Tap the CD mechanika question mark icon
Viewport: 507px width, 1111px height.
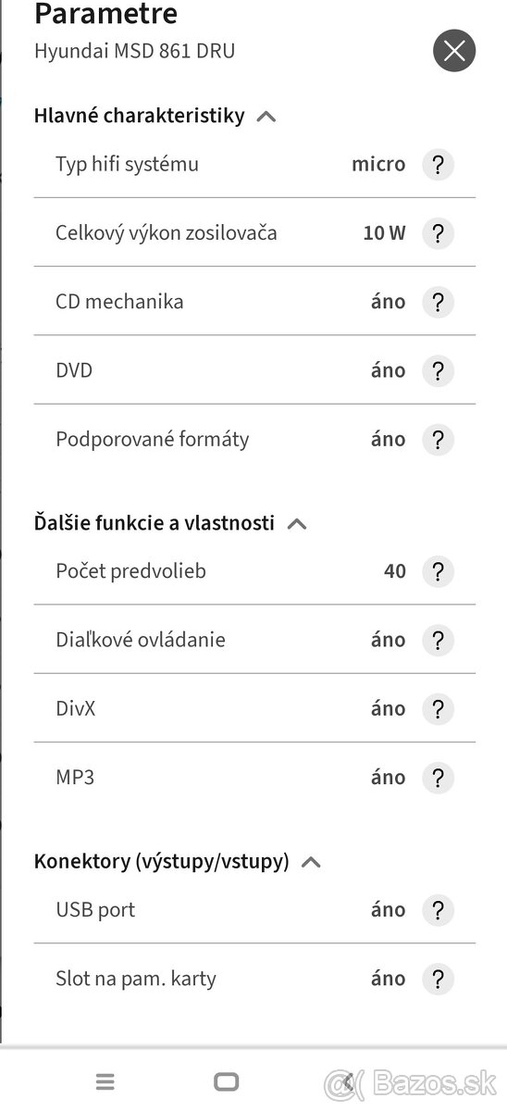pyautogui.click(x=438, y=302)
